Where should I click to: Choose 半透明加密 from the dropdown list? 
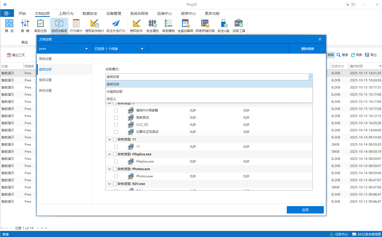click(115, 92)
